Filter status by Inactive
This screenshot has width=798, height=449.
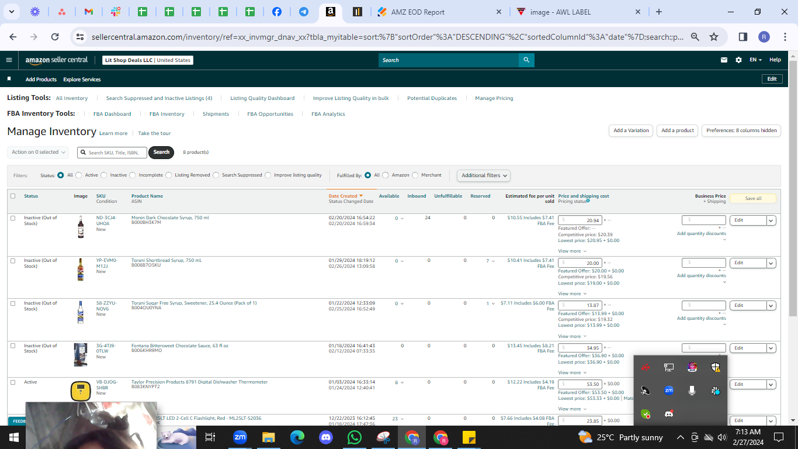104,175
